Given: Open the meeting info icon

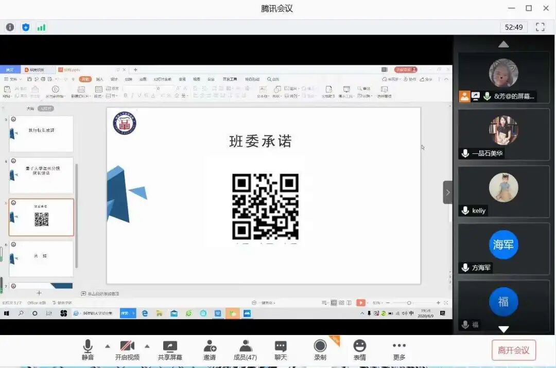Looking at the screenshot, I should (10, 27).
